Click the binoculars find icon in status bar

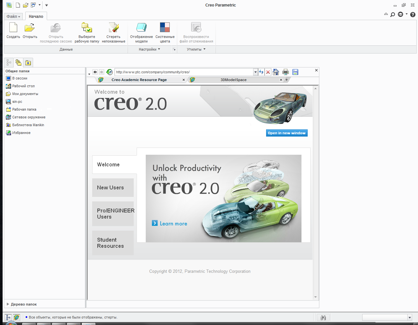[323, 318]
